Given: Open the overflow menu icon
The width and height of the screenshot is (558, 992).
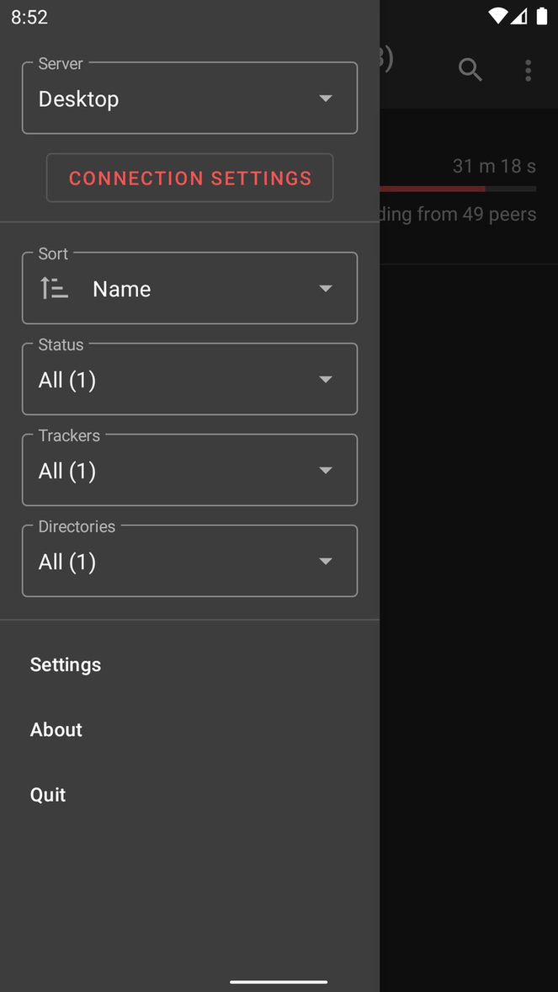Looking at the screenshot, I should (x=528, y=70).
